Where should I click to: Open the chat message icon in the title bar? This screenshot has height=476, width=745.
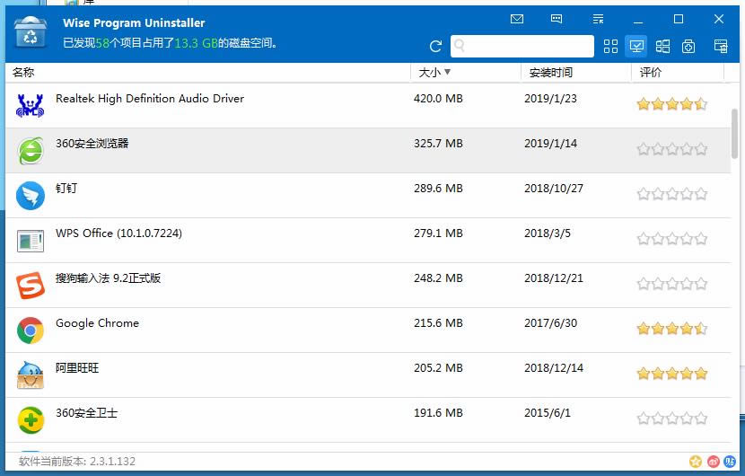[557, 19]
